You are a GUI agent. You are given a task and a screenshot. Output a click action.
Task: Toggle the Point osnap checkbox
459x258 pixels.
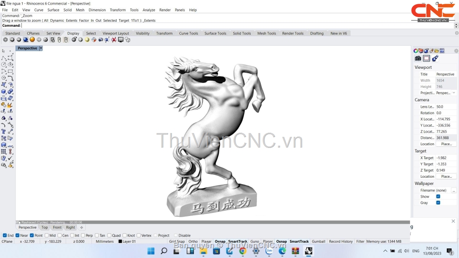pyautogui.click(x=32, y=235)
